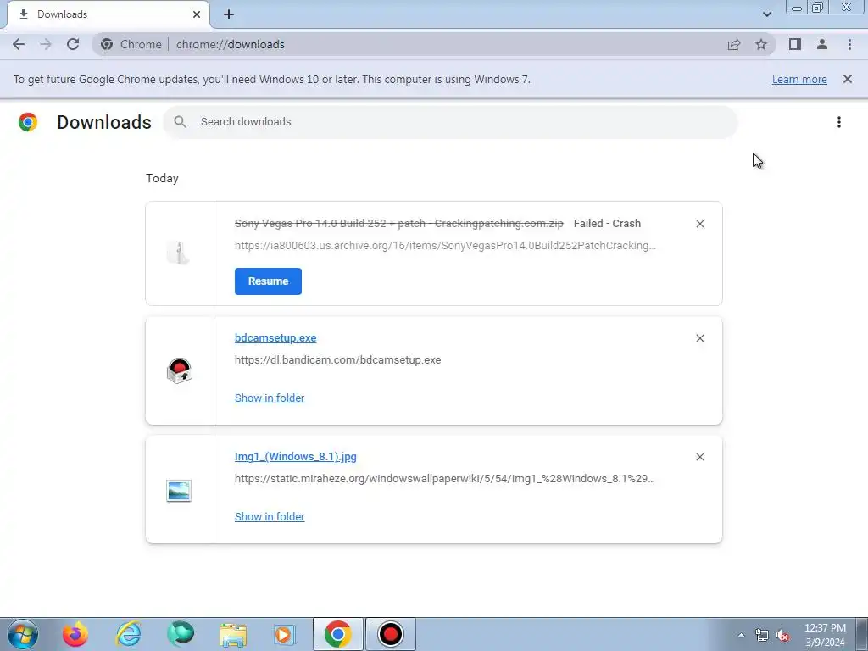Viewport: 868px width, 651px height.
Task: Open the Downloads page more actions menu
Action: (839, 122)
